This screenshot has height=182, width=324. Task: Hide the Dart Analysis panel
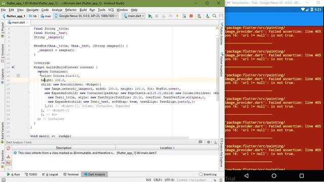(216, 142)
